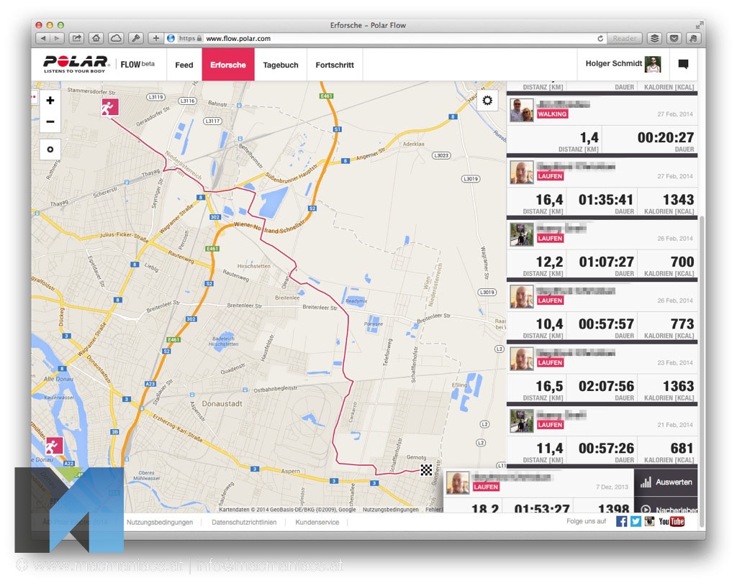
Task: Open Kundenservice footer link
Action: click(317, 522)
